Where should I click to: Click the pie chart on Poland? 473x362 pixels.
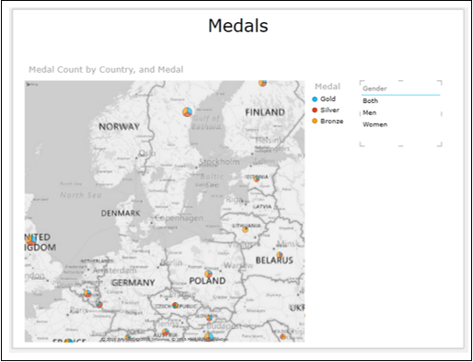pyautogui.click(x=209, y=274)
